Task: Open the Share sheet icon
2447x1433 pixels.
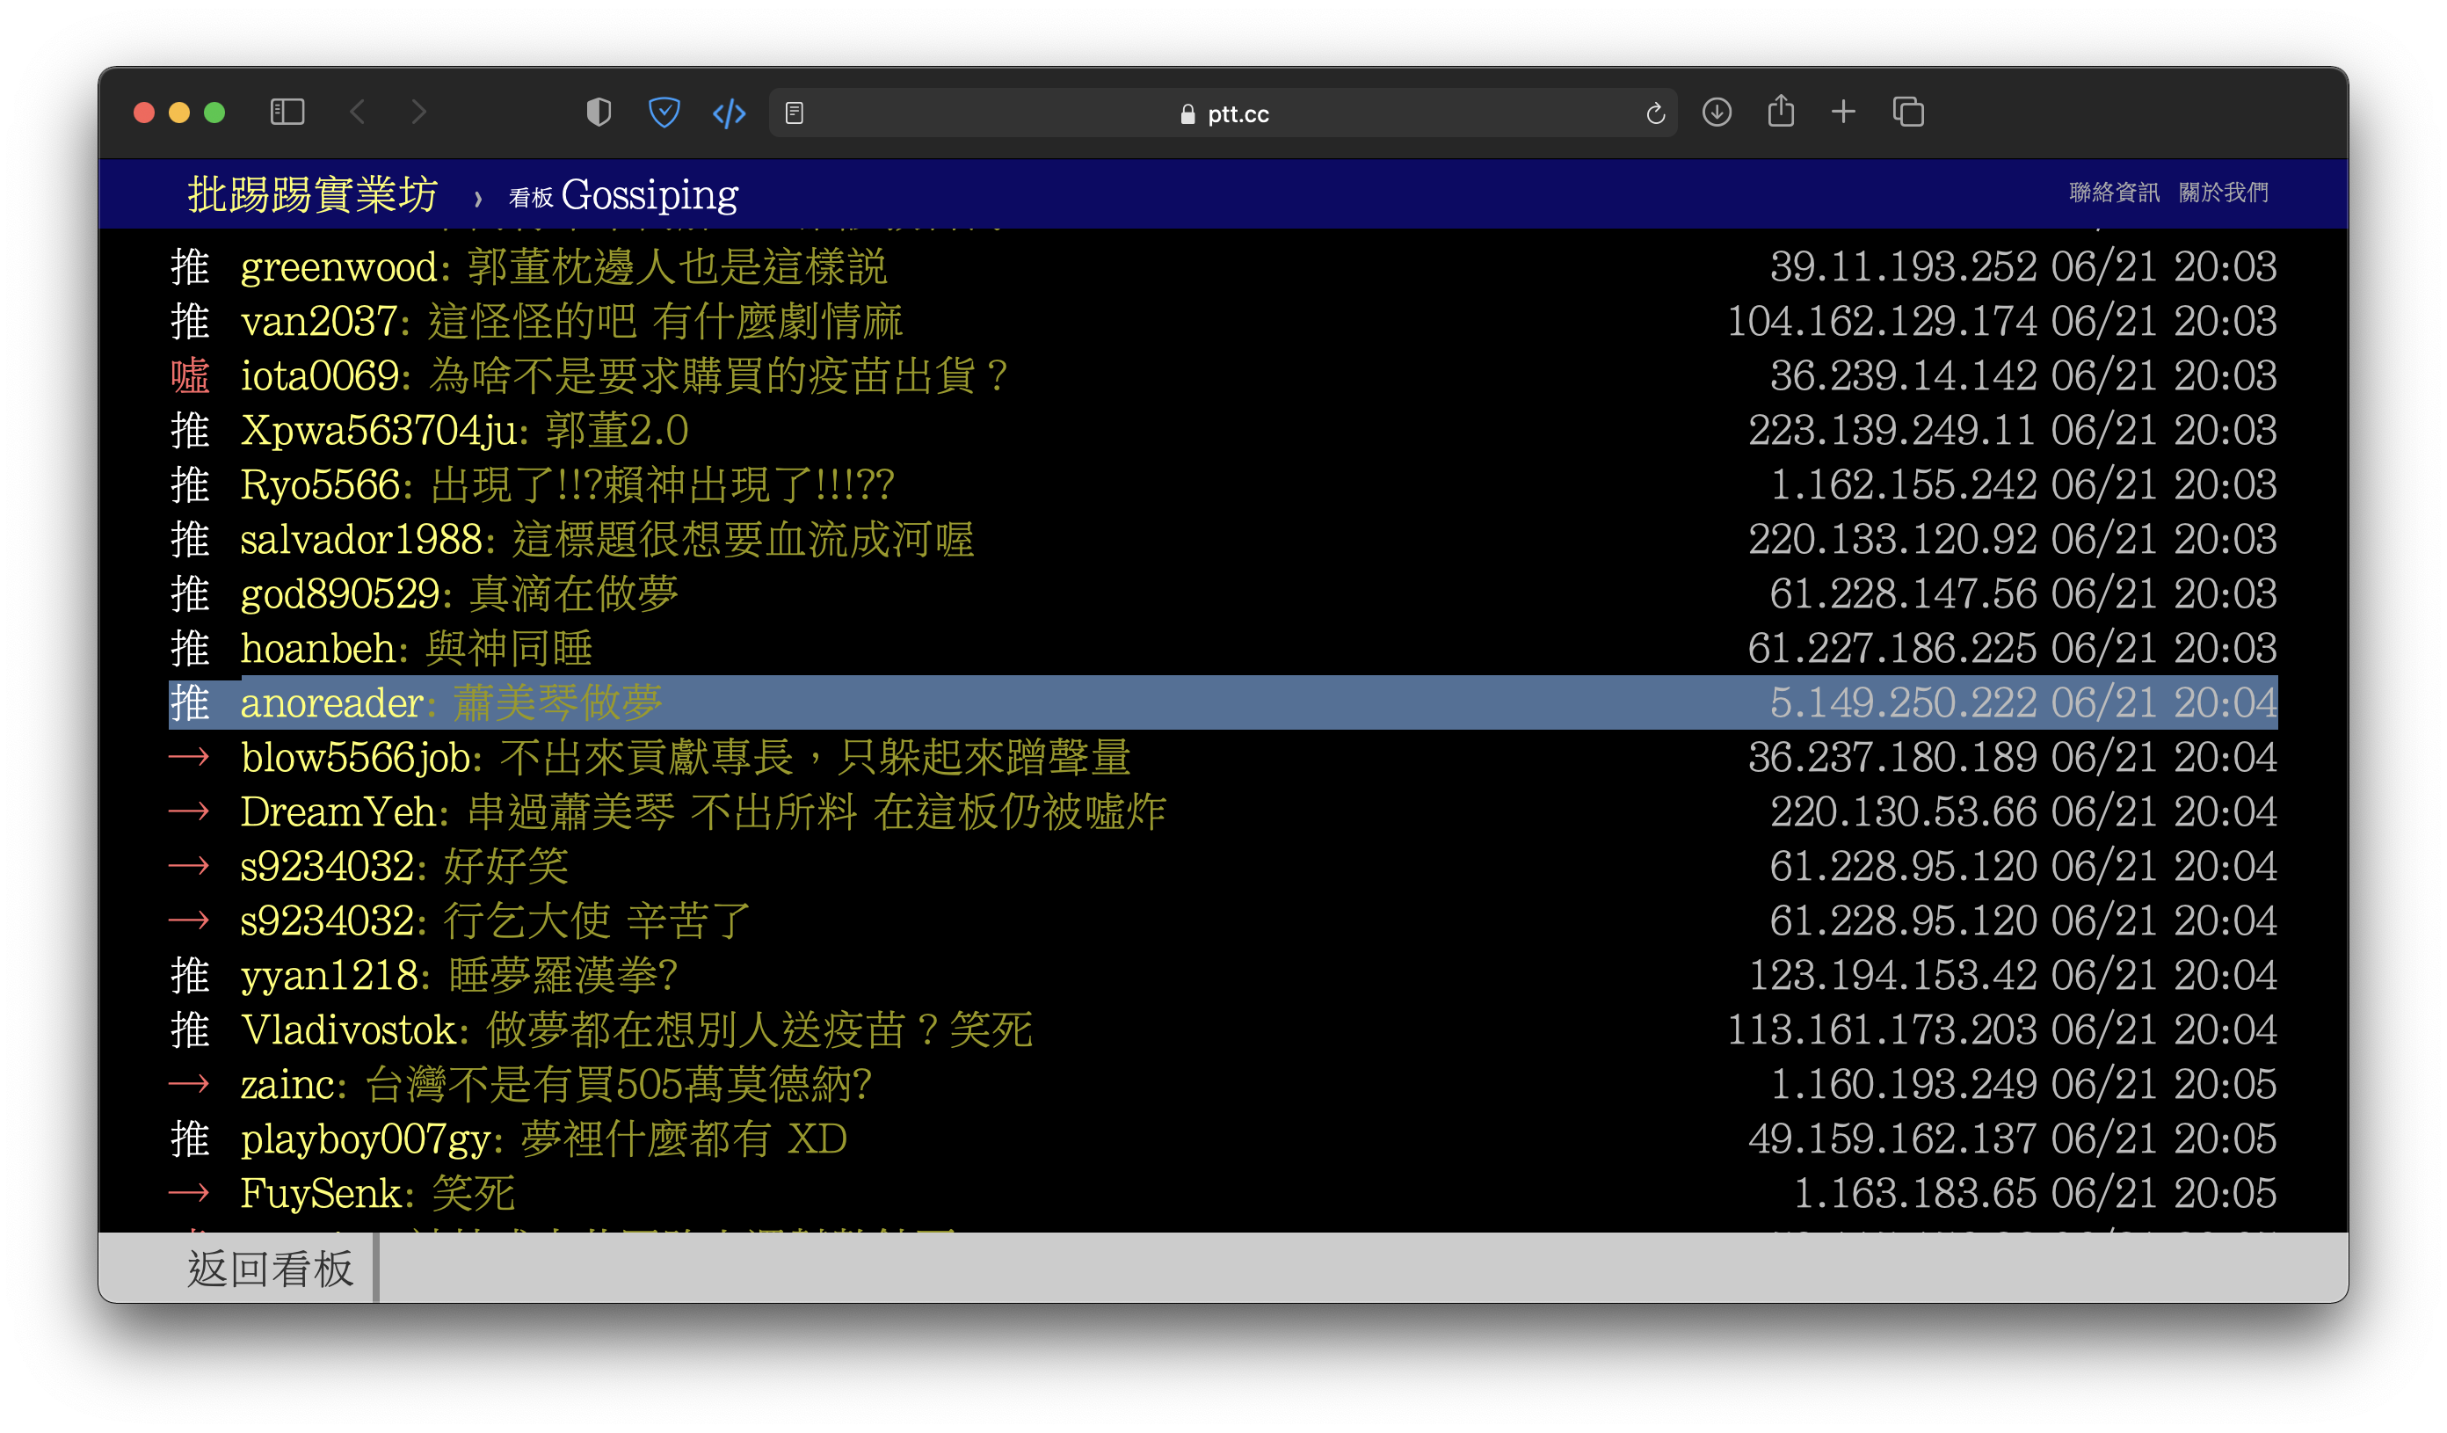Action: pyautogui.click(x=1780, y=112)
